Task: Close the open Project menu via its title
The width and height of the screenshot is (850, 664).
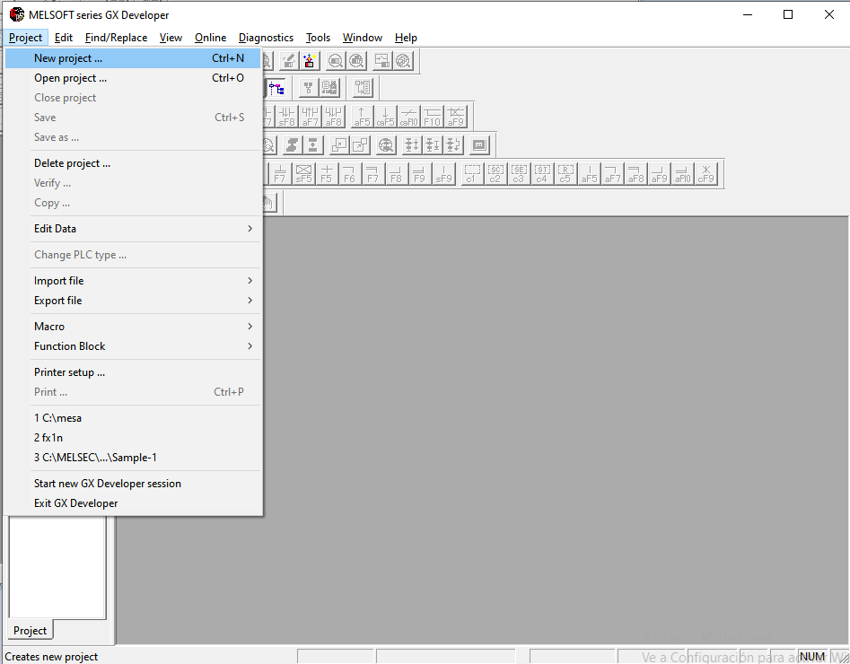Action: coord(25,38)
